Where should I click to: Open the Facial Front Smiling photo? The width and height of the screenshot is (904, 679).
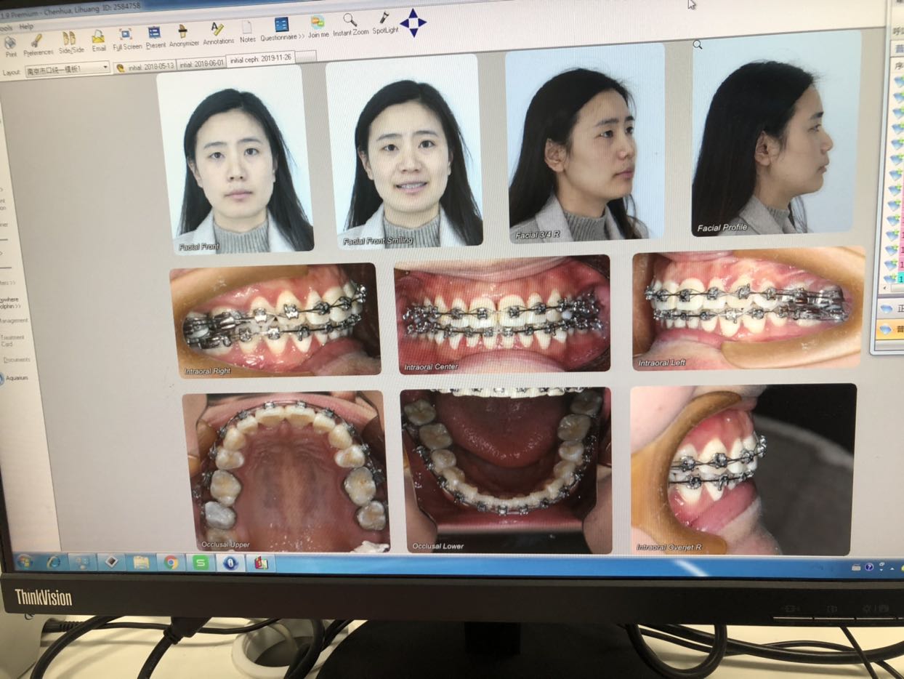(x=404, y=151)
